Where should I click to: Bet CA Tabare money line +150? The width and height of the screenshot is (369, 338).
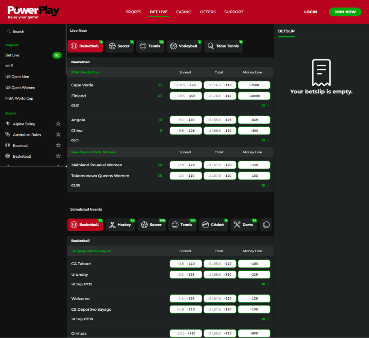coord(254,264)
